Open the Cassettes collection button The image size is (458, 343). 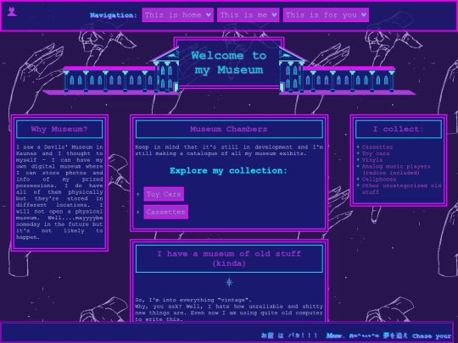(166, 212)
